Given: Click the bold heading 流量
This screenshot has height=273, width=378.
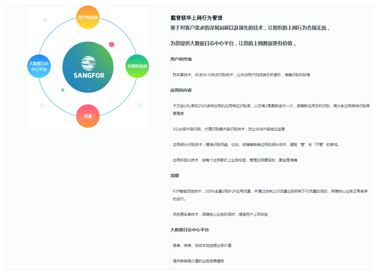Looking at the screenshot, I should click(x=175, y=175).
